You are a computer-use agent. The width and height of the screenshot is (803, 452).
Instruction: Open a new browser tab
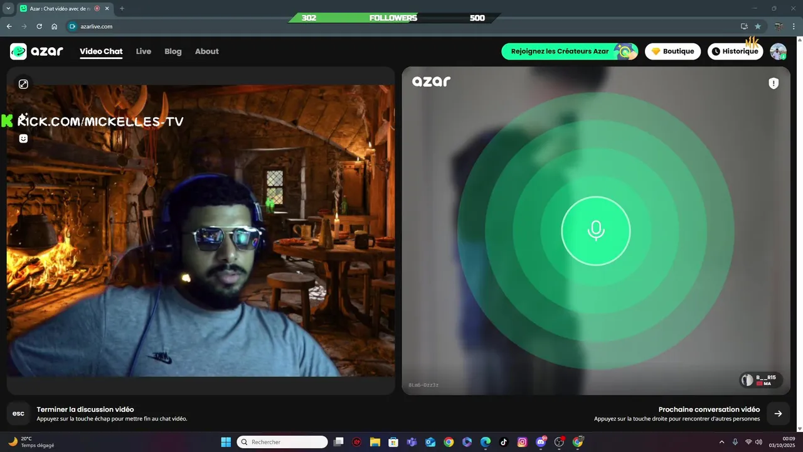[122, 8]
